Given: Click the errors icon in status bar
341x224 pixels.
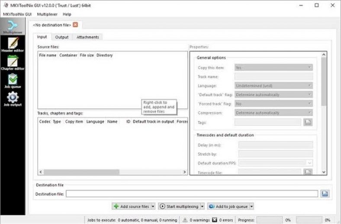Looking at the screenshot, I should coord(215,220).
